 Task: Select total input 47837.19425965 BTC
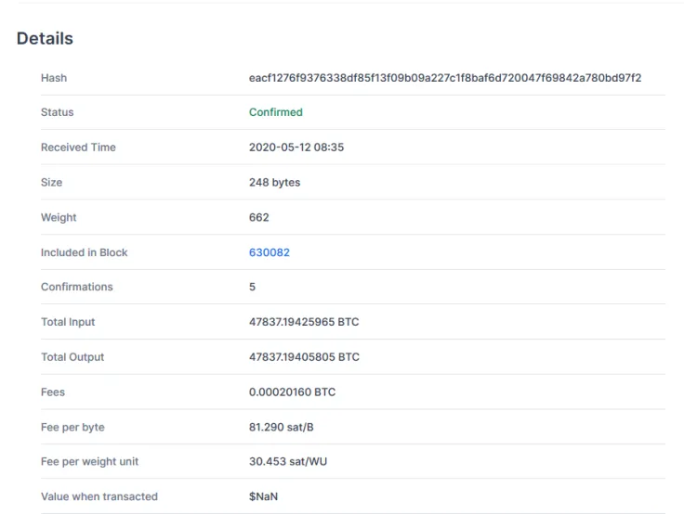coord(304,322)
